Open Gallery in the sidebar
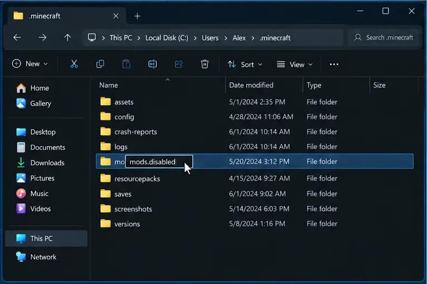The image size is (427, 284). point(33,104)
